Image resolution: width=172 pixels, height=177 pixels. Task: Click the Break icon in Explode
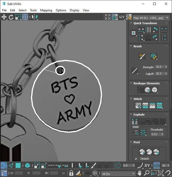pos(135,121)
